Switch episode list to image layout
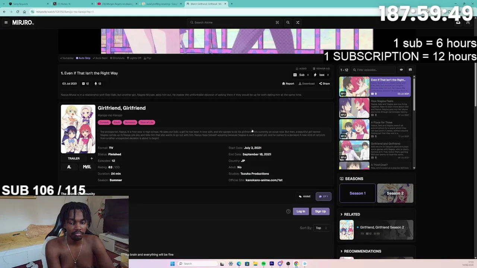477x268 pixels. pyautogui.click(x=410, y=70)
